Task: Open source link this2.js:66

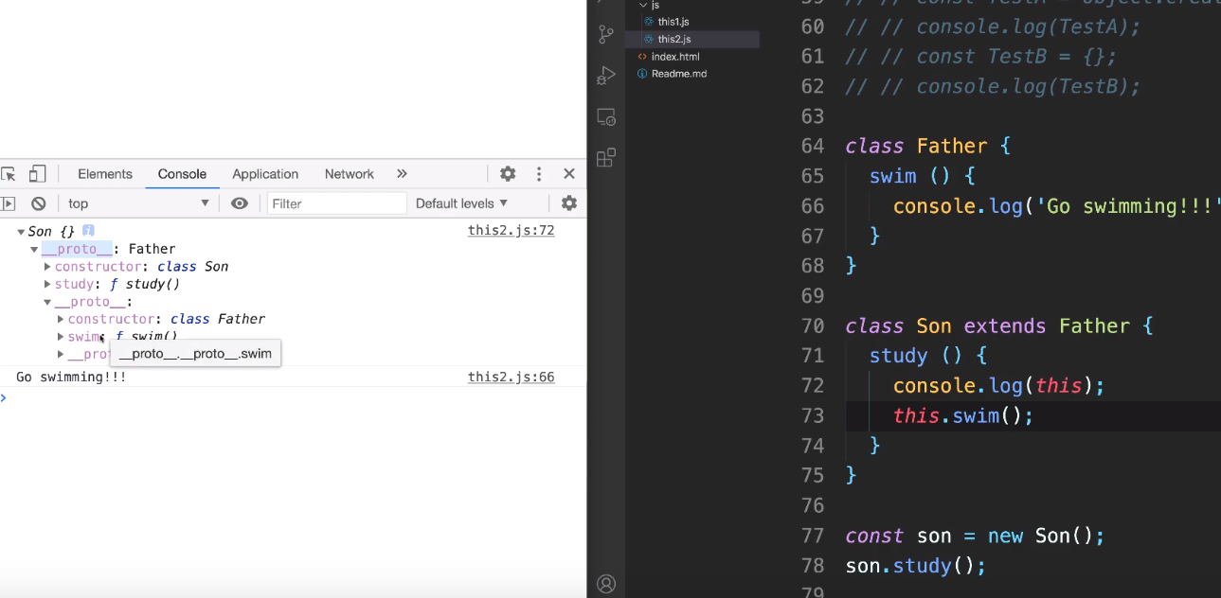Action: (x=511, y=378)
